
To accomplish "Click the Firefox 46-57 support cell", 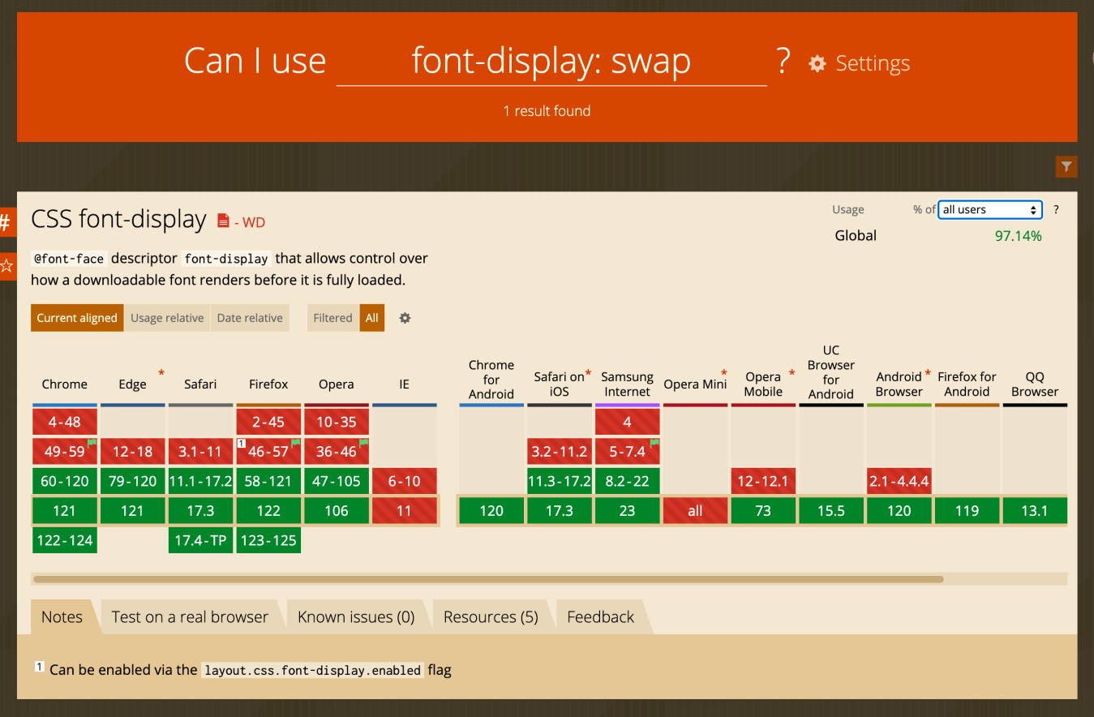I will [268, 451].
